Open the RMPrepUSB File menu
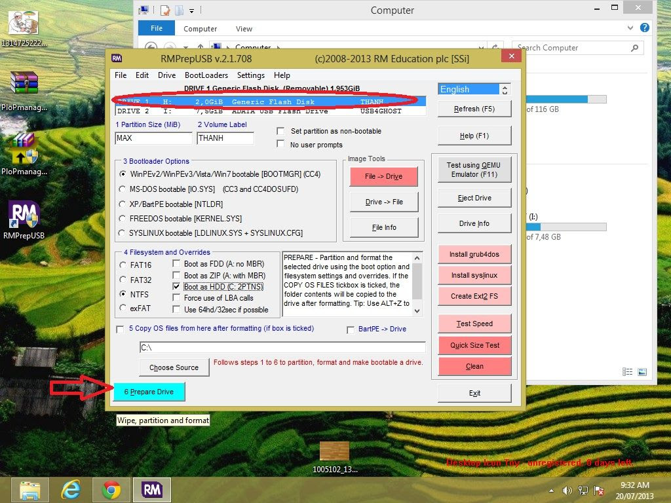 [x=121, y=75]
